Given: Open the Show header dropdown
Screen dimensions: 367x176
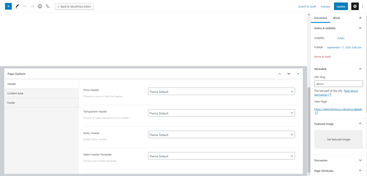Looking at the screenshot, I should [x=221, y=91].
